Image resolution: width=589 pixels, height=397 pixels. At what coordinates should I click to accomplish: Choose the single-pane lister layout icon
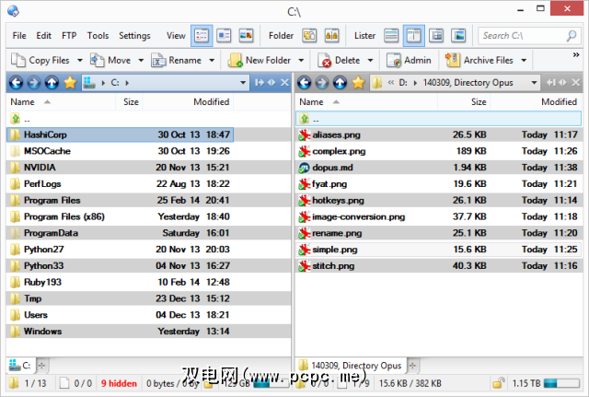(x=391, y=36)
